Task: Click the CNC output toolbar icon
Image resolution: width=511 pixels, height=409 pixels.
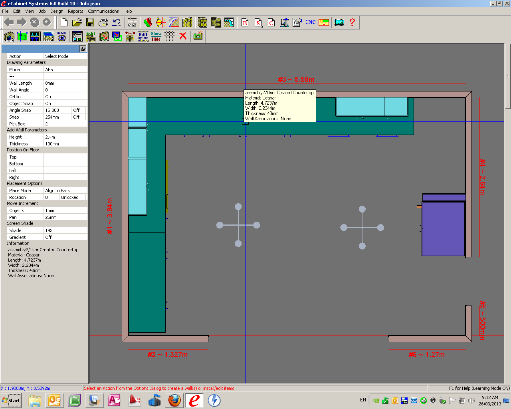Action: coord(310,22)
